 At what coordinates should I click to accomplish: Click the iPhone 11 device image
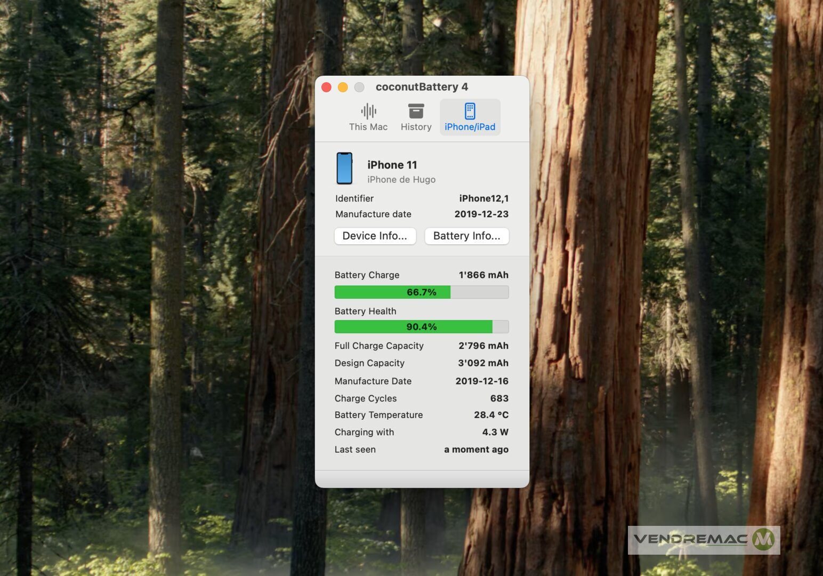point(344,169)
